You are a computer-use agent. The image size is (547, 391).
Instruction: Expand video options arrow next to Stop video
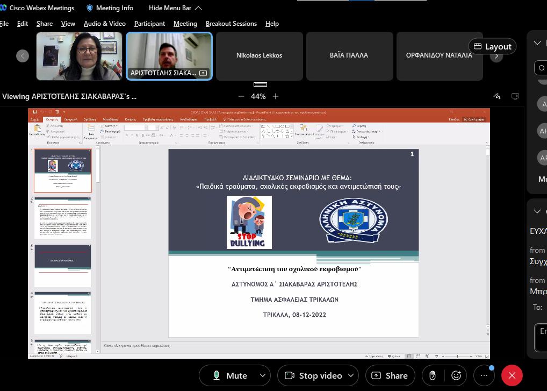coord(351,375)
